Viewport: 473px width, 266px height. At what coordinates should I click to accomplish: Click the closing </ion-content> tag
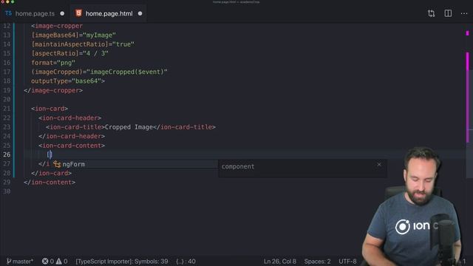click(x=50, y=183)
